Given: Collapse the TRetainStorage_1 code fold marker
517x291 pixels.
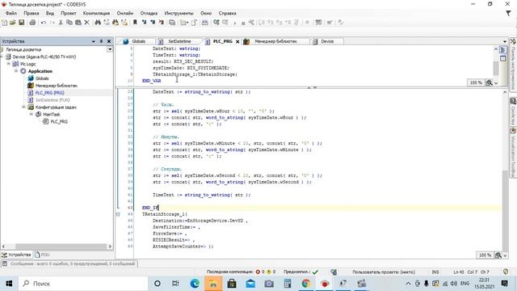Looking at the screenshot, I should pyautogui.click(x=118, y=214).
